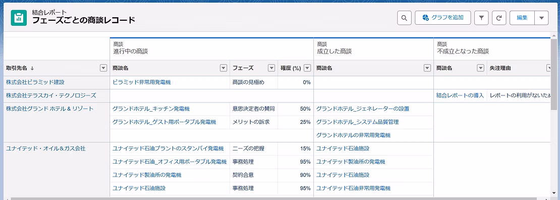Open opportunity グランドホテル_キッチン発電機
This screenshot has width=560, height=200.
[151, 109]
